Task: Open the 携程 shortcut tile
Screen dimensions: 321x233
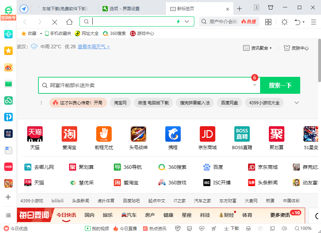Action: 173,138
